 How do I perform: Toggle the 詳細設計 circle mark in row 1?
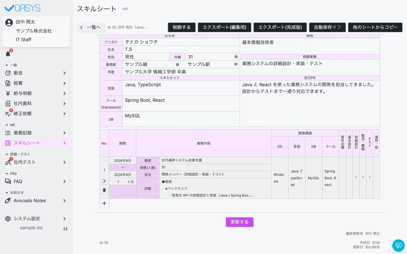356,177
